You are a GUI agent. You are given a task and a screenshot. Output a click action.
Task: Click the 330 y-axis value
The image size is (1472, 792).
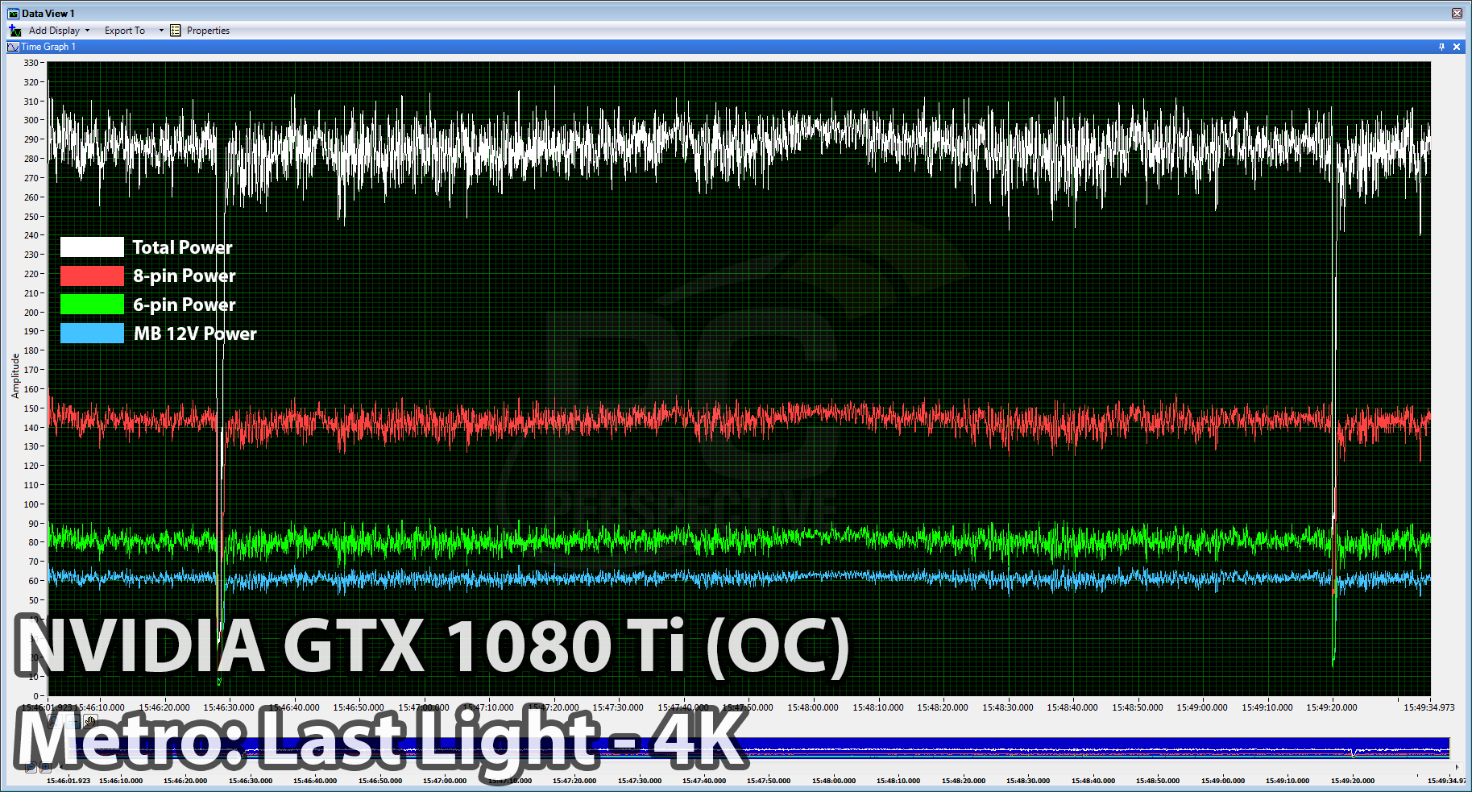[31, 63]
